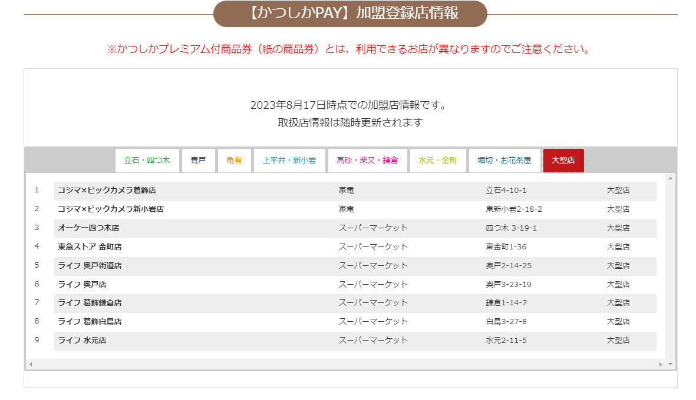Select the コジマ×ビックカメラ葛飾店 row
The height and width of the screenshot is (400, 696).
tap(107, 191)
